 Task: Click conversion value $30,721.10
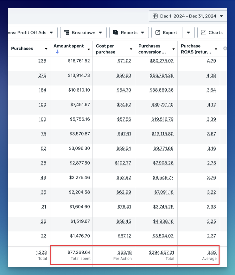[162, 105]
